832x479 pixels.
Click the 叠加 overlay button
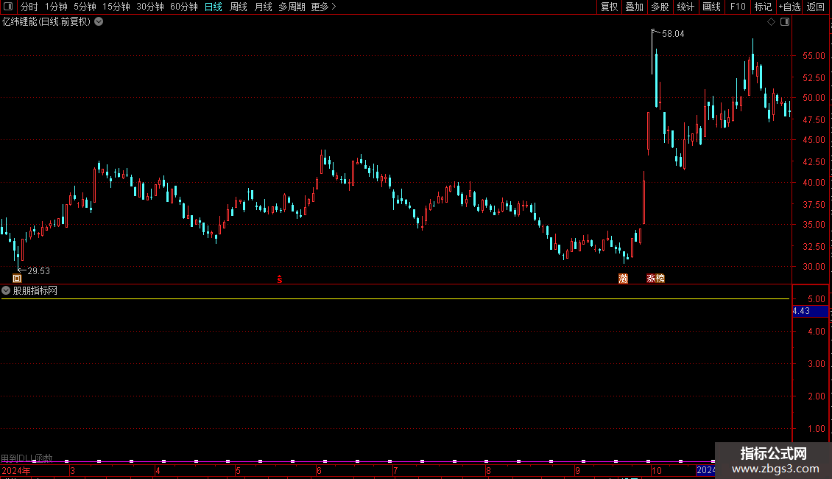(634, 7)
